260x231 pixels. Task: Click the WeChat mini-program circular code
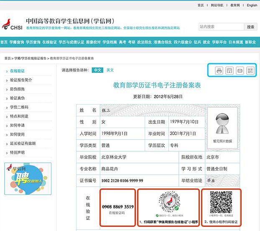(x=169, y=201)
